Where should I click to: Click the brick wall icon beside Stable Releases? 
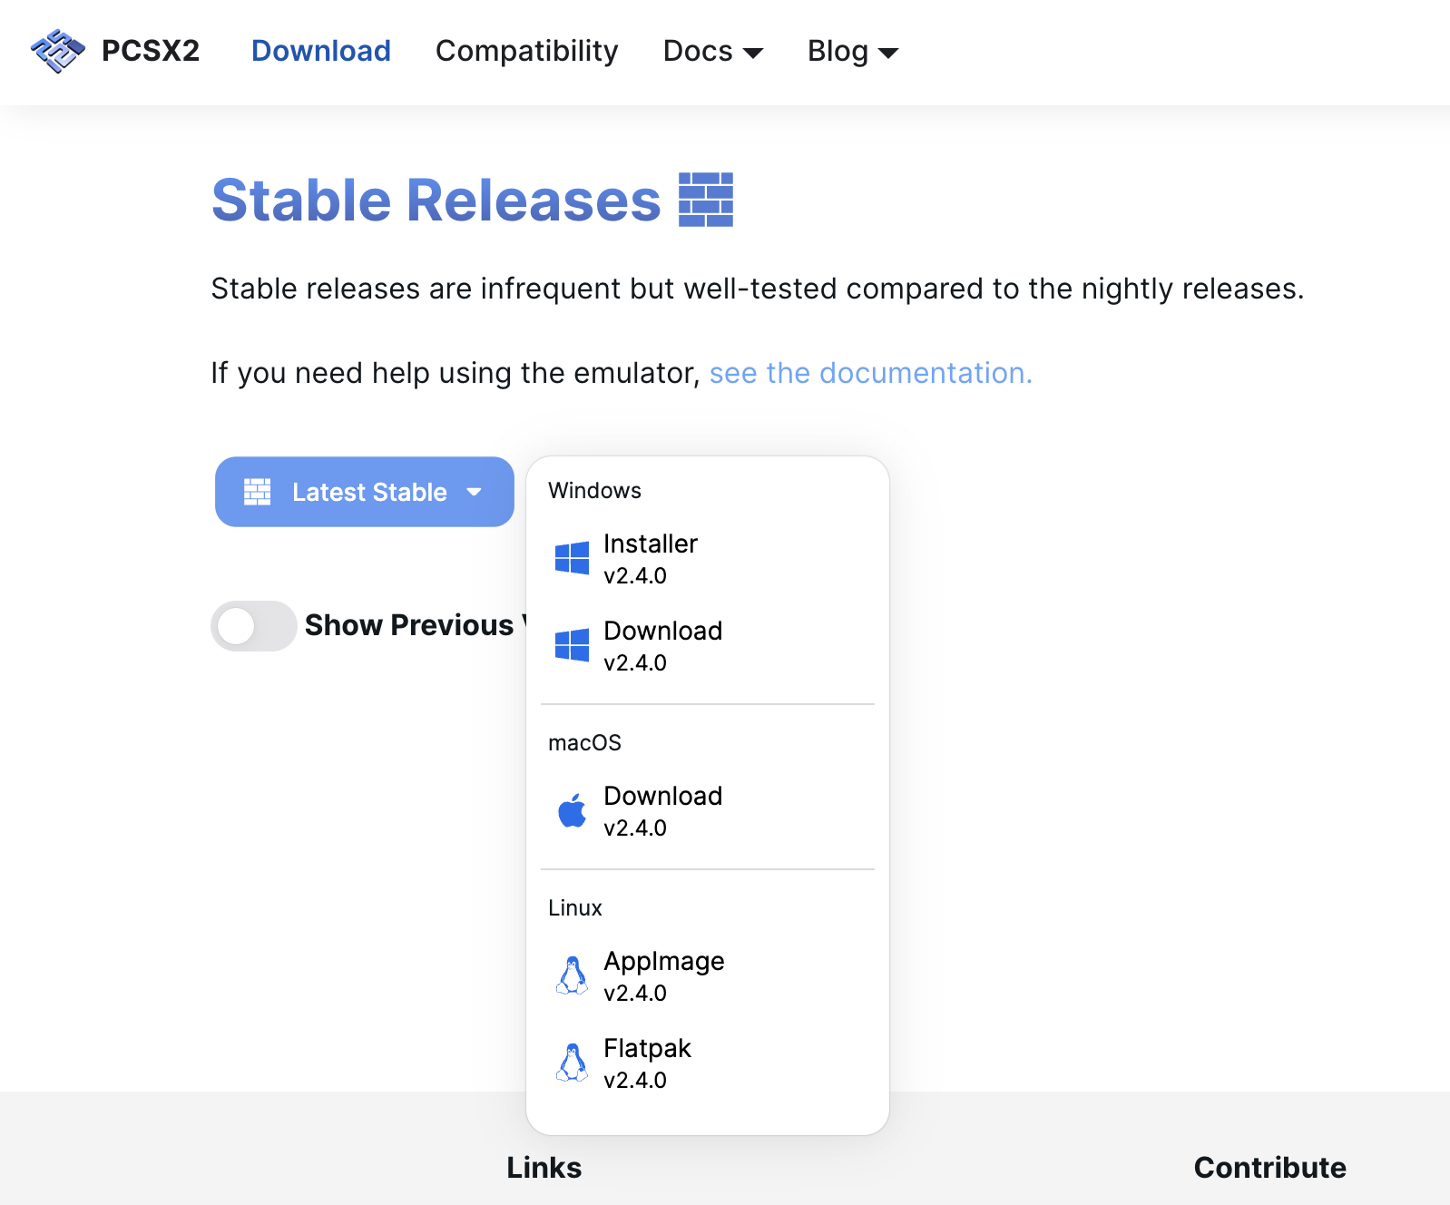(x=706, y=200)
